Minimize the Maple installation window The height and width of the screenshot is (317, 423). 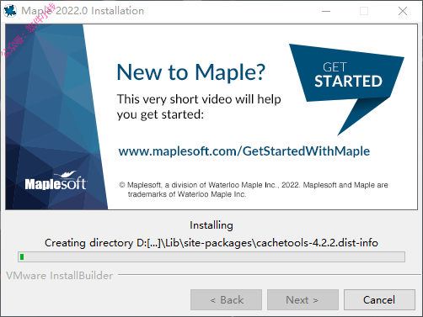click(x=326, y=11)
